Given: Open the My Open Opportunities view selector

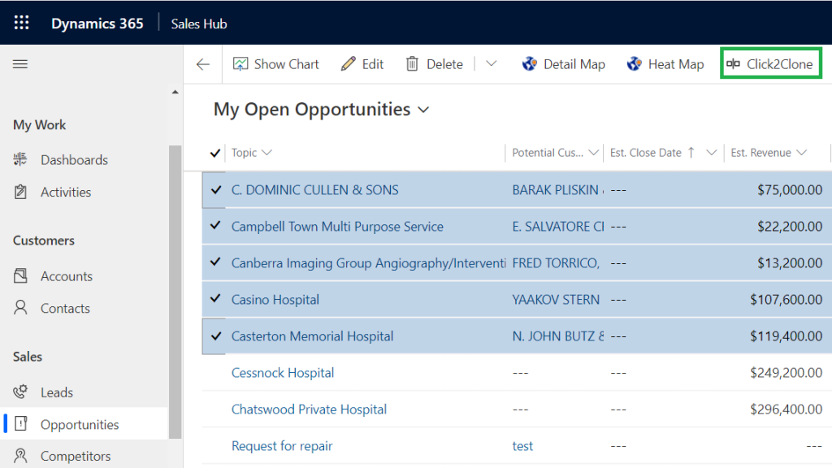Looking at the screenshot, I should pyautogui.click(x=422, y=109).
